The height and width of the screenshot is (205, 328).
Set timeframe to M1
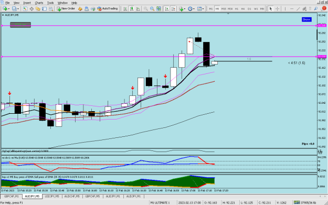tap(210, 9)
